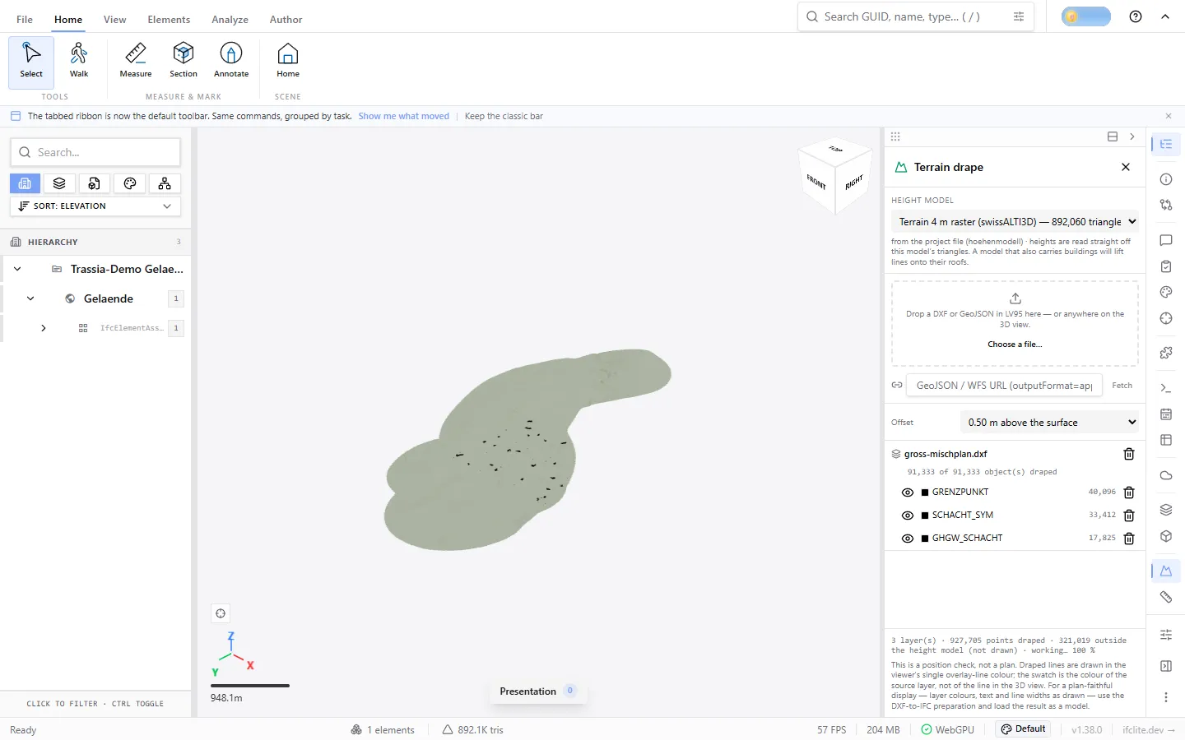This screenshot has width=1185, height=740.
Task: Collapse the Gelaende tree node
Action: tap(30, 298)
